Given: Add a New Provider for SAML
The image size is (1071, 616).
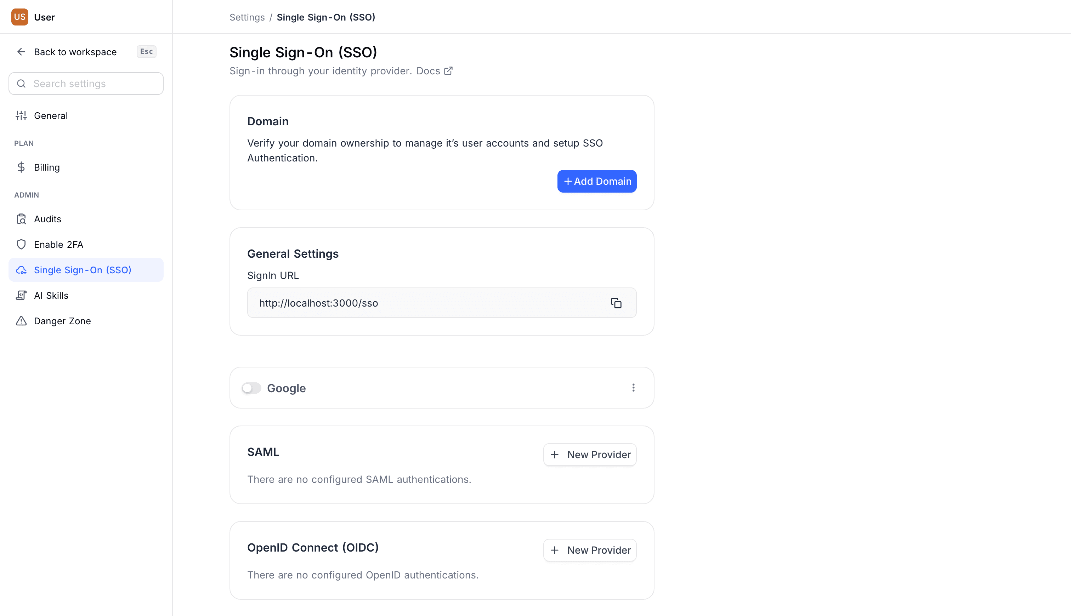Looking at the screenshot, I should pyautogui.click(x=590, y=454).
